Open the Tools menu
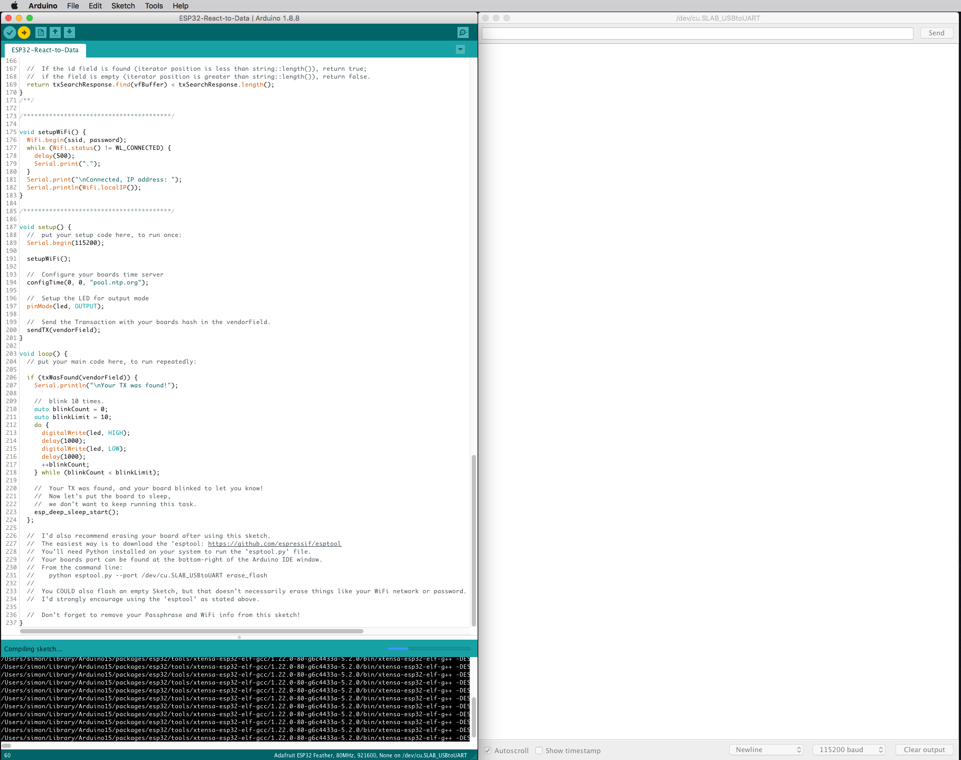Viewport: 961px width, 760px height. click(154, 6)
